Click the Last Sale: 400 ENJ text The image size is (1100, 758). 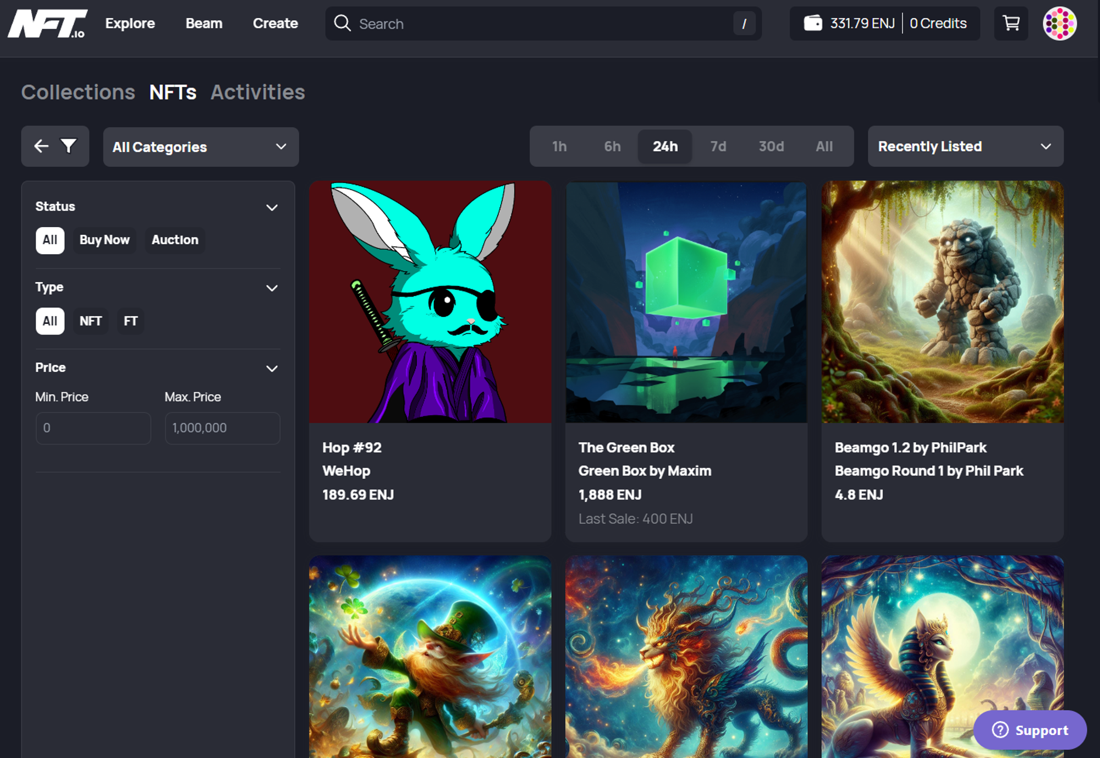[x=636, y=519]
